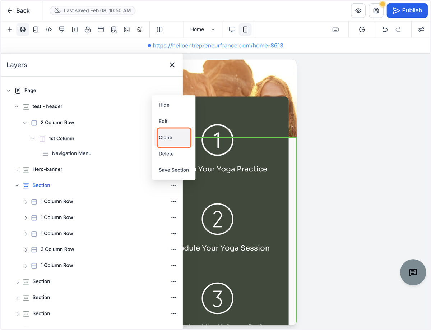Open the SEO document search icon
431x330 pixels.
114,29
